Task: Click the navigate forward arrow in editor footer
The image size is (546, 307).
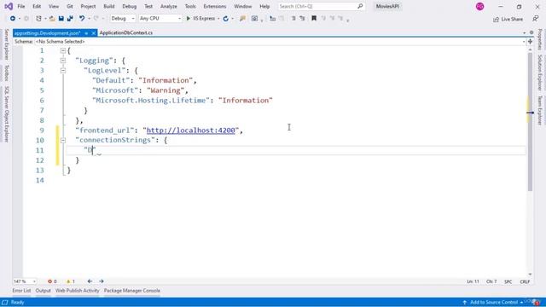Action: pos(102,281)
